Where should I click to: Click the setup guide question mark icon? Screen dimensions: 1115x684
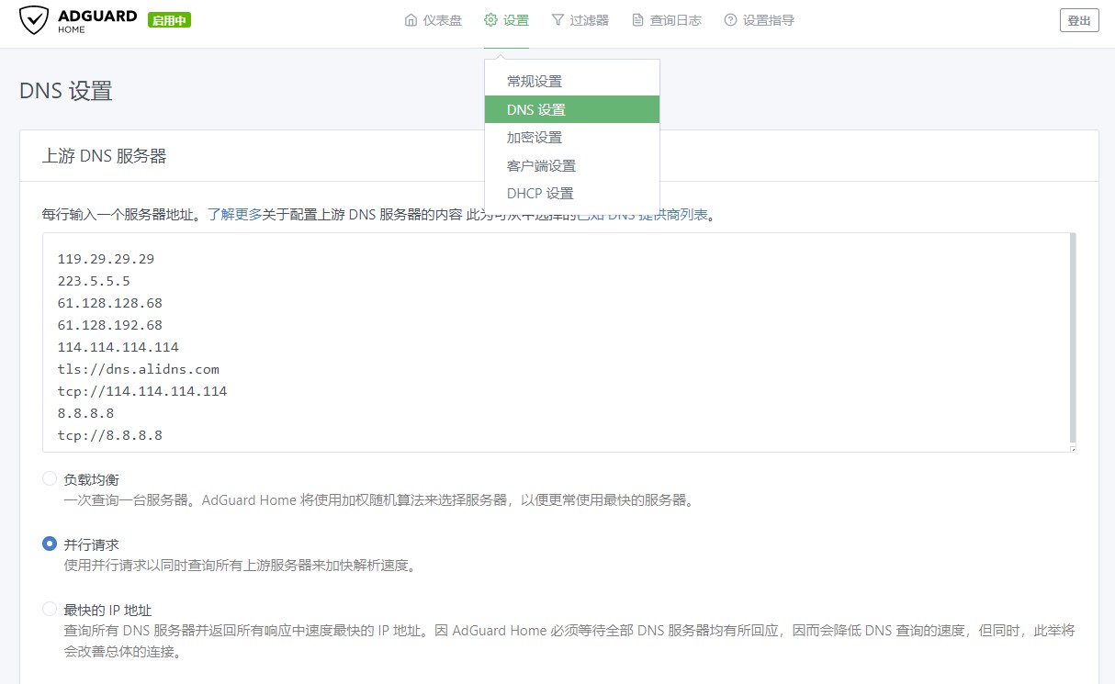(x=730, y=20)
